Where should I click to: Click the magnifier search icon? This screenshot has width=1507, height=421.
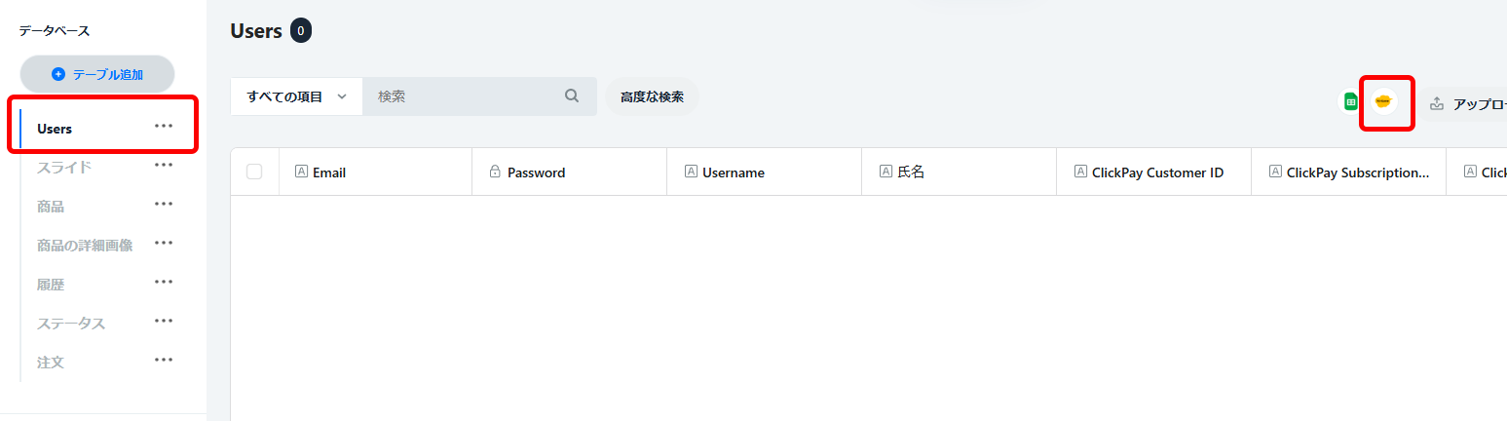572,96
